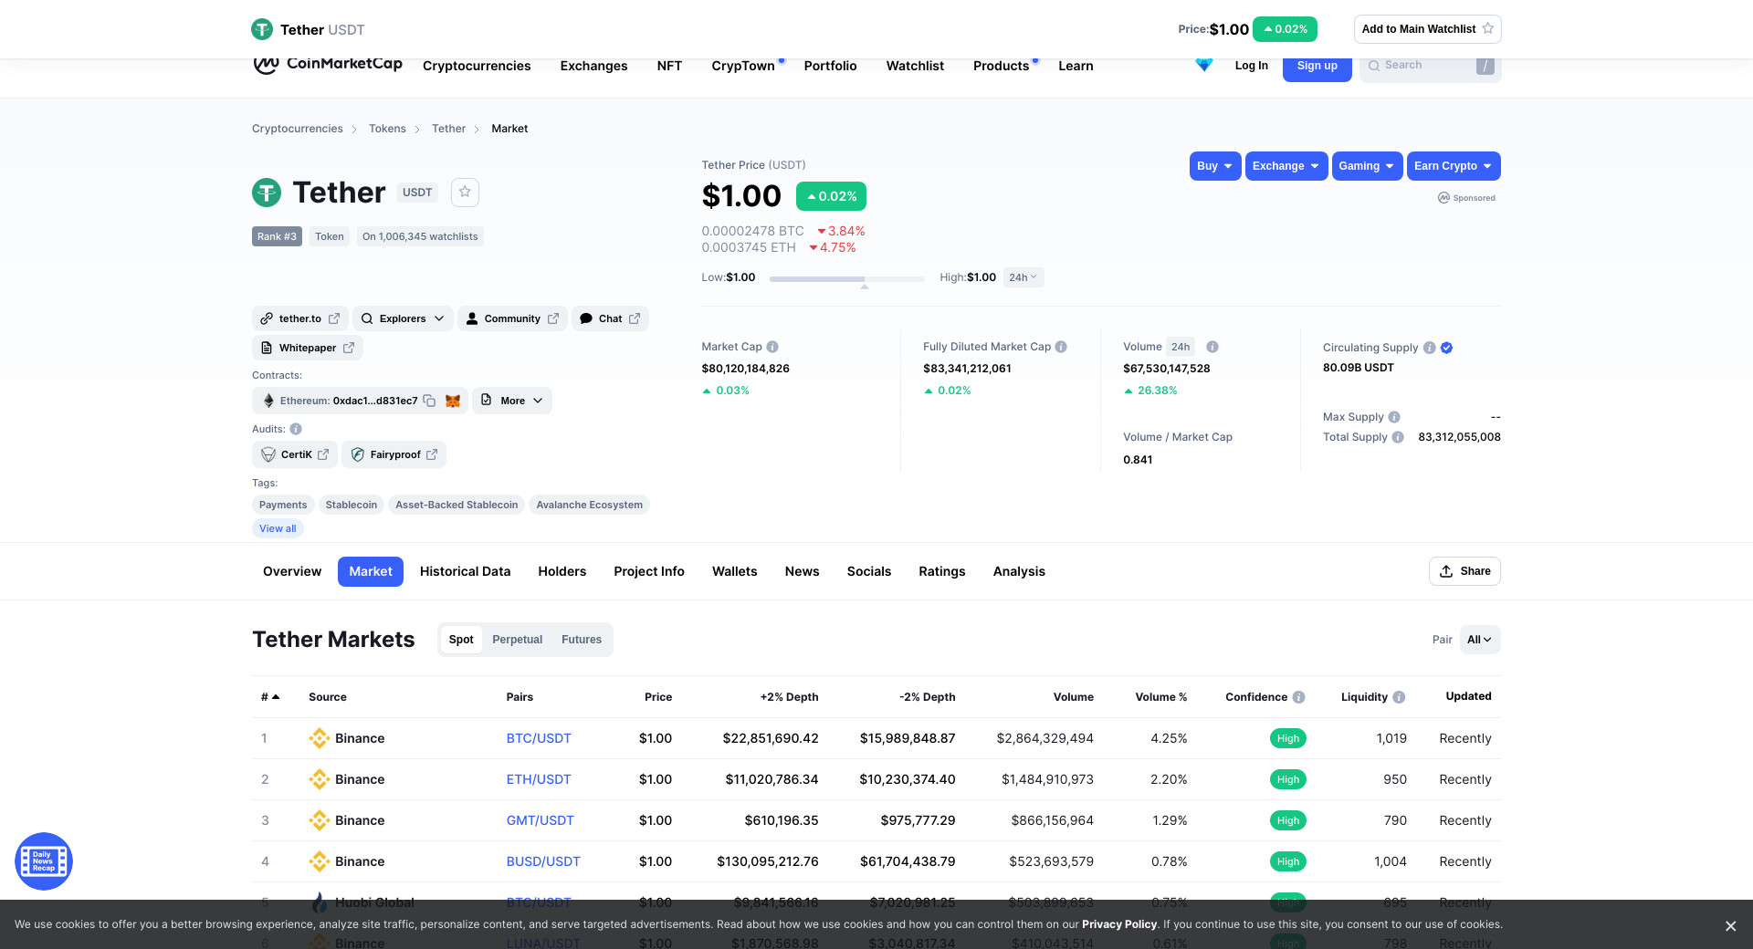
Task: Click the Sign up button
Action: coord(1317,67)
